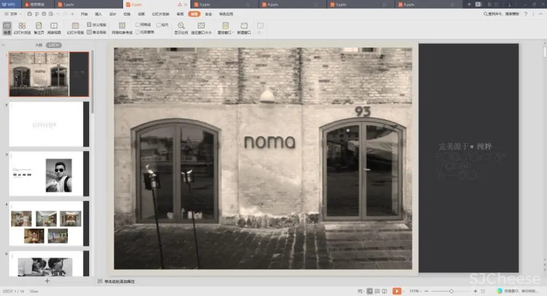Viewport: 547px width, 296px height.
Task: Enable the Gridlines checkbox (网格线)
Action: point(137,25)
